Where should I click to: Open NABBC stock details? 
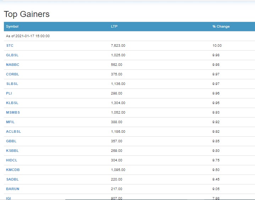pyautogui.click(x=12, y=65)
